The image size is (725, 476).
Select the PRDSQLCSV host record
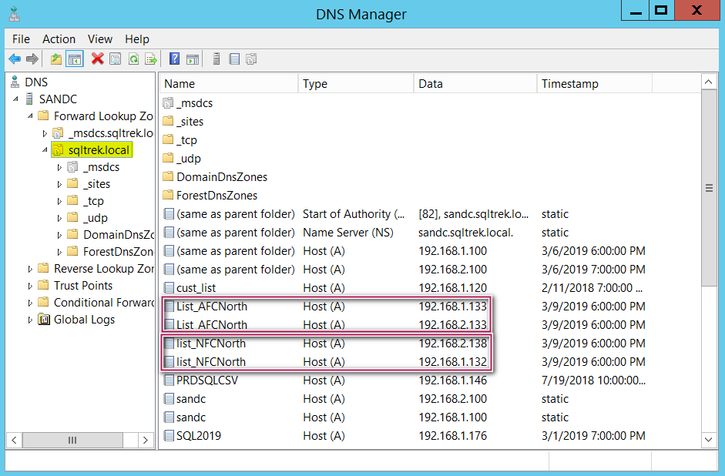[x=206, y=380]
